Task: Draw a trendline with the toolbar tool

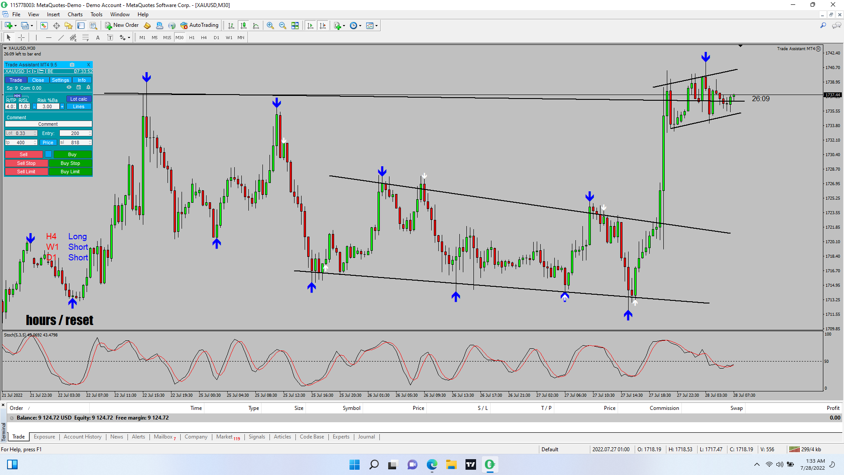Action: pos(61,38)
